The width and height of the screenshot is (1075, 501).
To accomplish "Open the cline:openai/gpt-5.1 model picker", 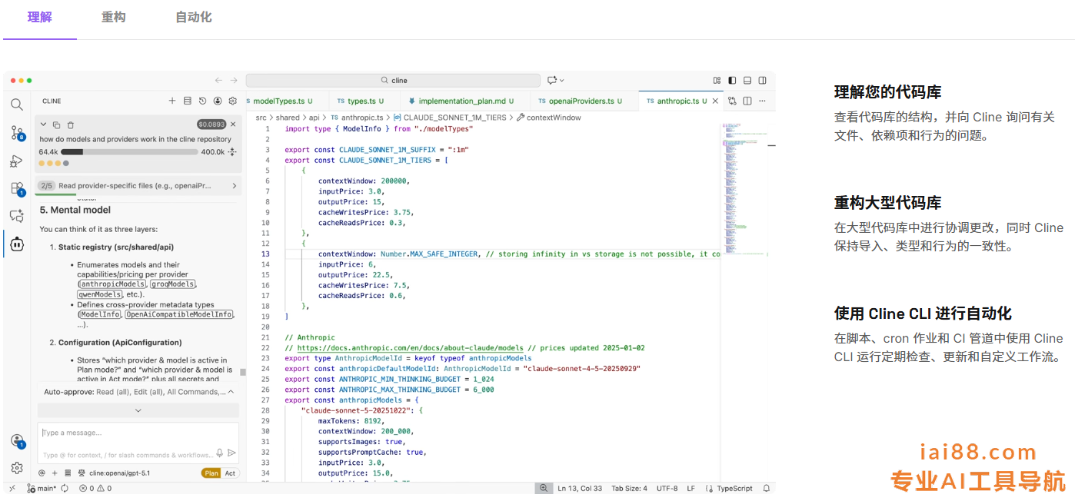I will pos(118,473).
